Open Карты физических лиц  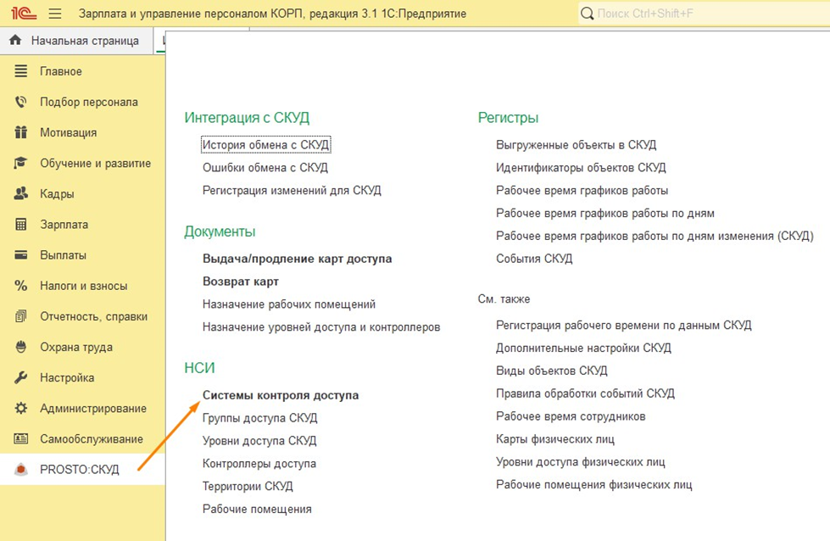[555, 439]
